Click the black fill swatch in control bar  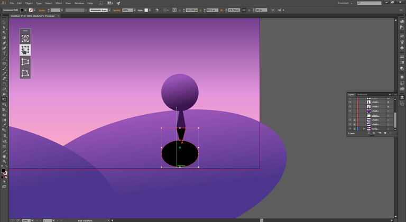(x=22, y=10)
